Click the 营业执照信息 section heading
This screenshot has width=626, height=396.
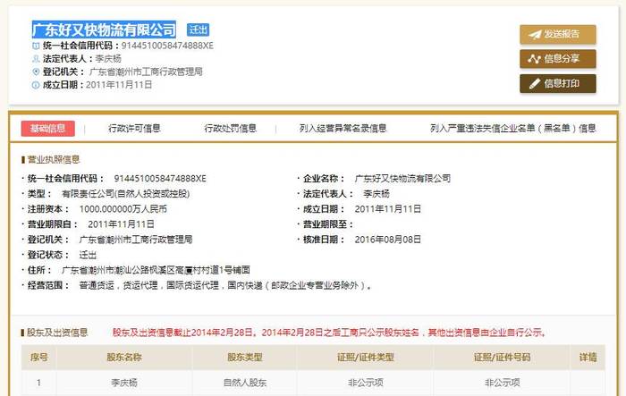coord(54,160)
